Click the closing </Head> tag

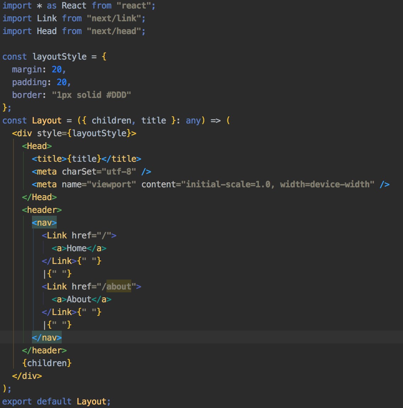39,197
